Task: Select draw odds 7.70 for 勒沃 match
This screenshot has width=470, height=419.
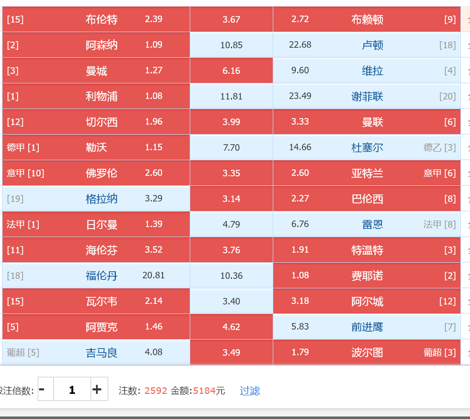Action: (x=231, y=147)
